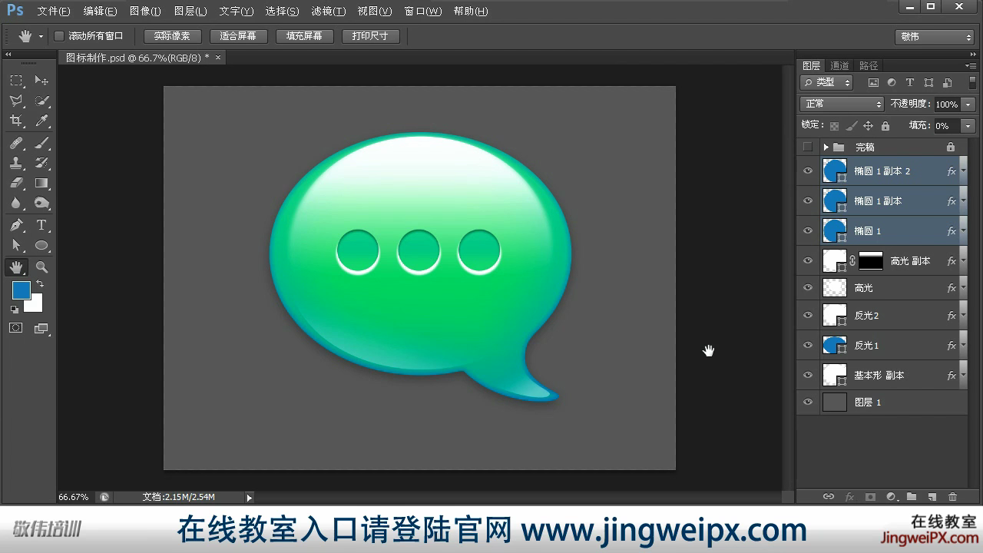Select the Eyedropper tool

[x=41, y=121]
